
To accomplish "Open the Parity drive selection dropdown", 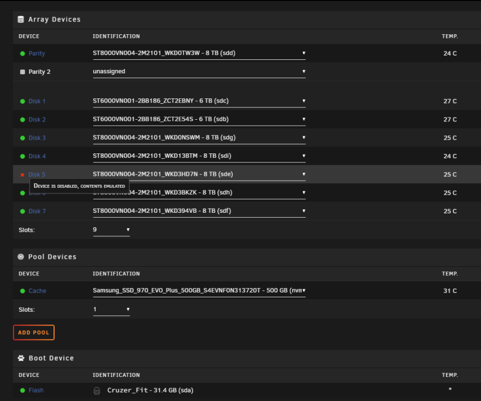I will 199,53.
